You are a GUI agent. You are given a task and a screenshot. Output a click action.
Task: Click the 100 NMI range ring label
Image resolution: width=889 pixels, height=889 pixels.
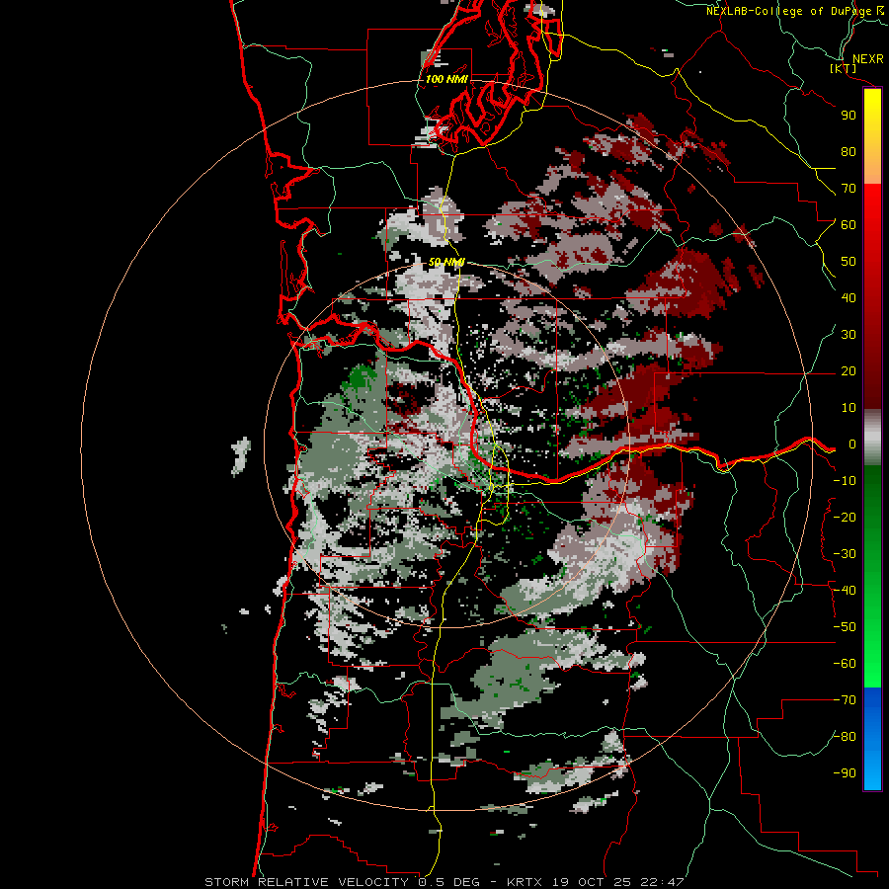[446, 79]
